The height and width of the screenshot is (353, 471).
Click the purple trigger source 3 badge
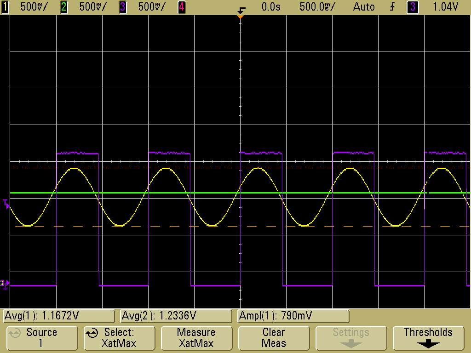click(412, 7)
